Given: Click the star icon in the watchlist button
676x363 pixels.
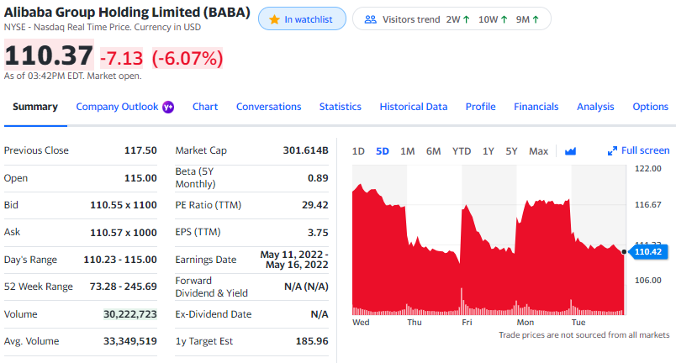Looking at the screenshot, I should pos(274,19).
